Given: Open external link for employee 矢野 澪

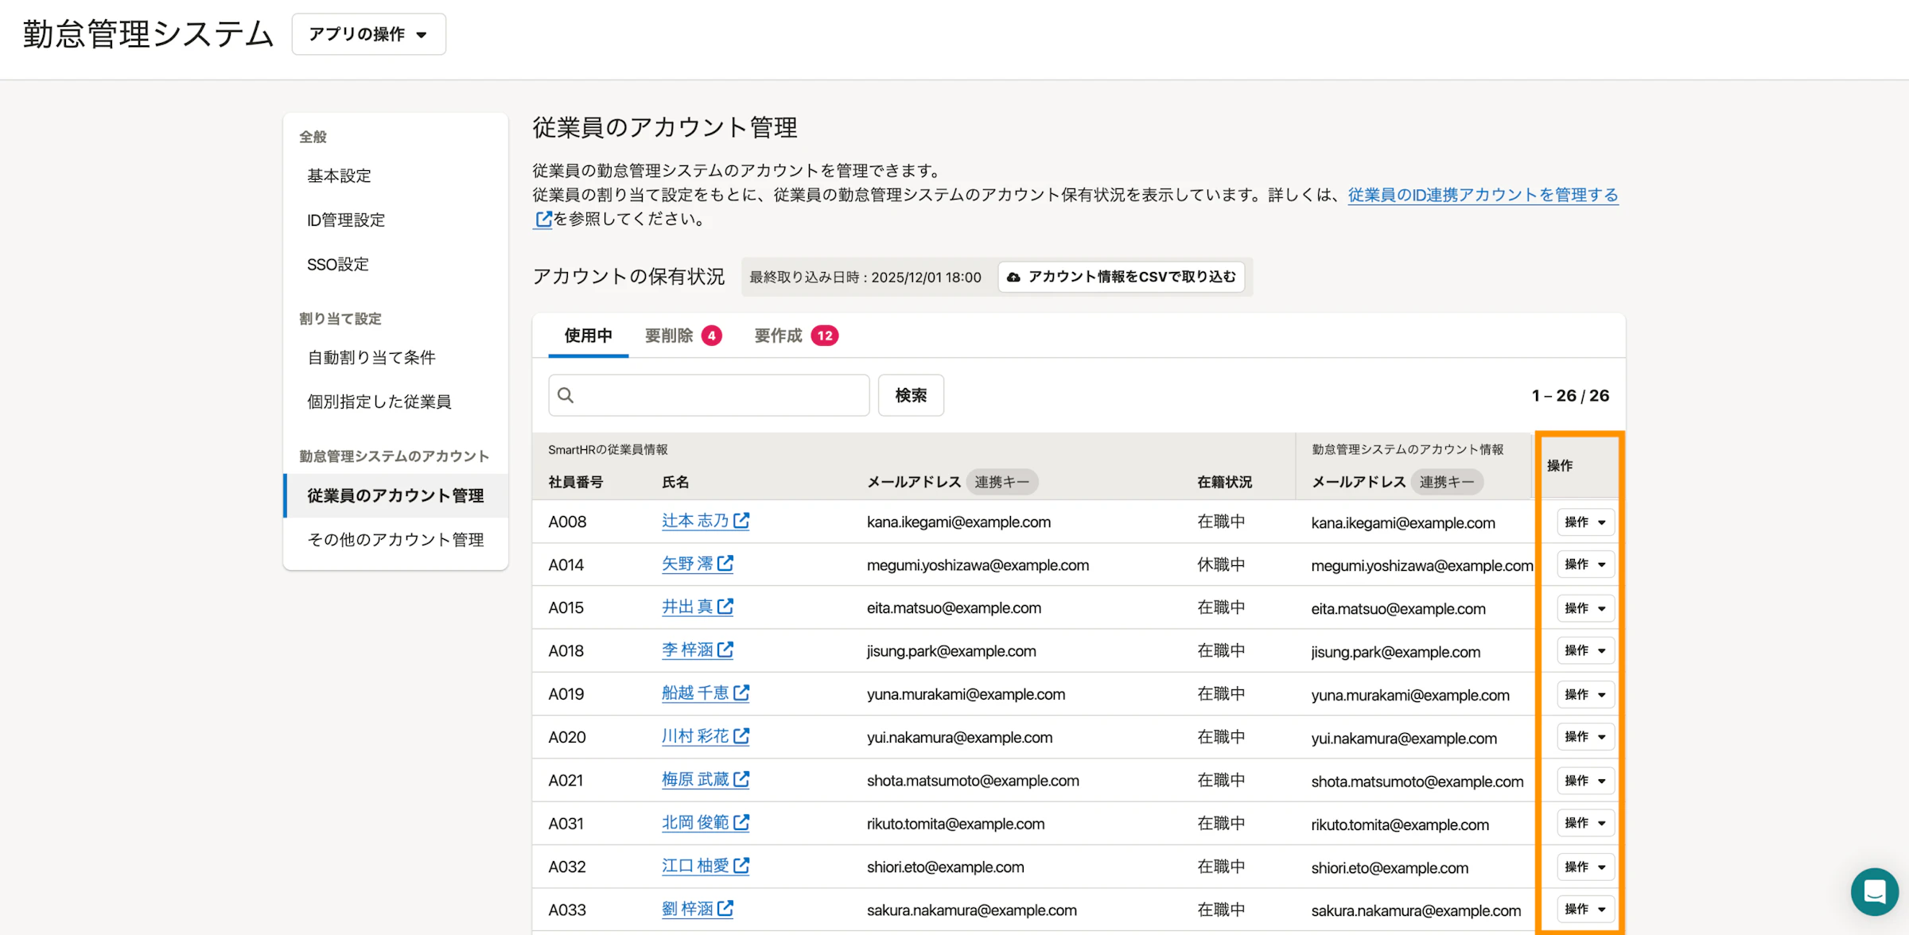Looking at the screenshot, I should (x=725, y=563).
